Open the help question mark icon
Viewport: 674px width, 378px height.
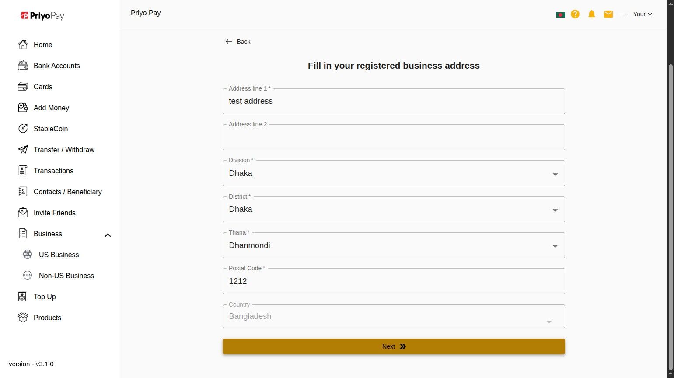tap(575, 14)
